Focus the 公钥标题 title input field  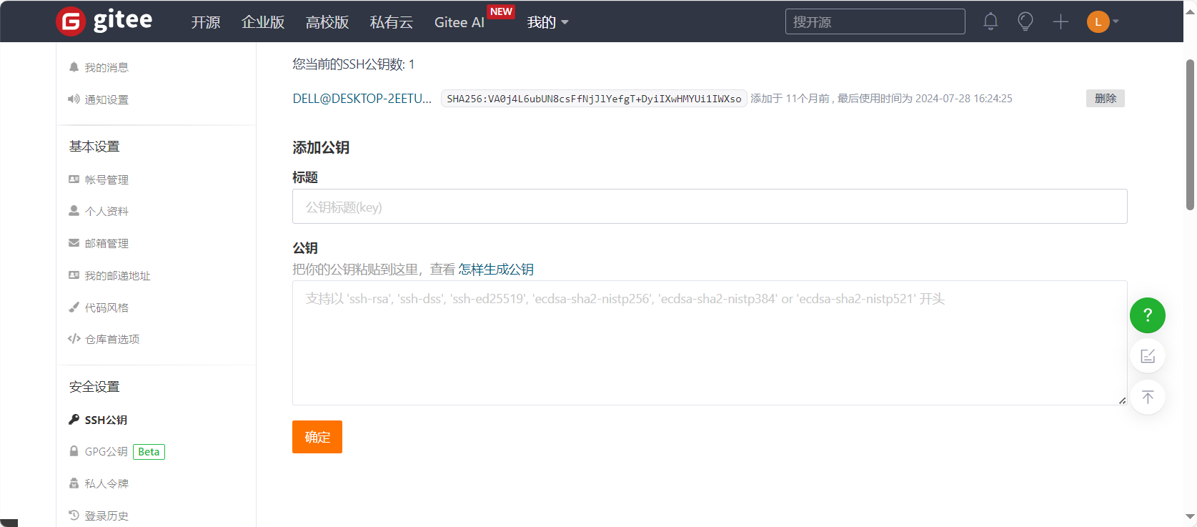(x=709, y=207)
